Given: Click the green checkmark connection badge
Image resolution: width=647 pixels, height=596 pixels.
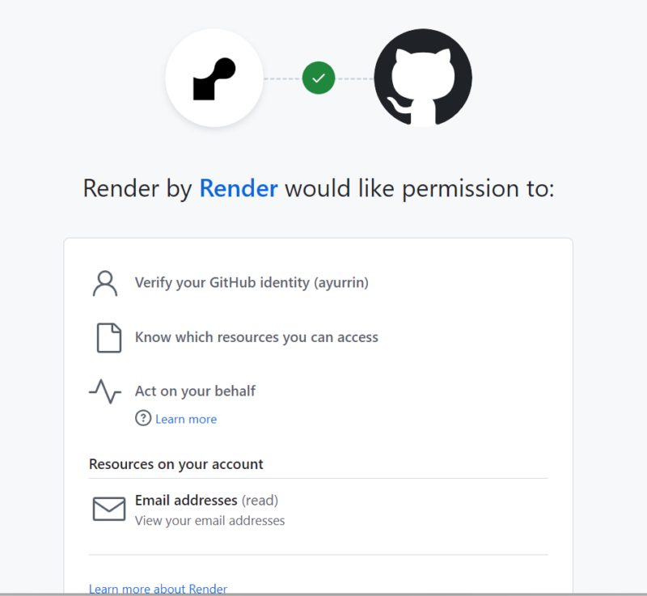Looking at the screenshot, I should (x=319, y=78).
